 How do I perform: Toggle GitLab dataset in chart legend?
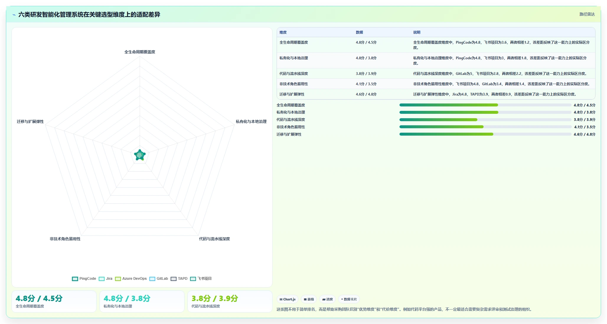point(159,279)
